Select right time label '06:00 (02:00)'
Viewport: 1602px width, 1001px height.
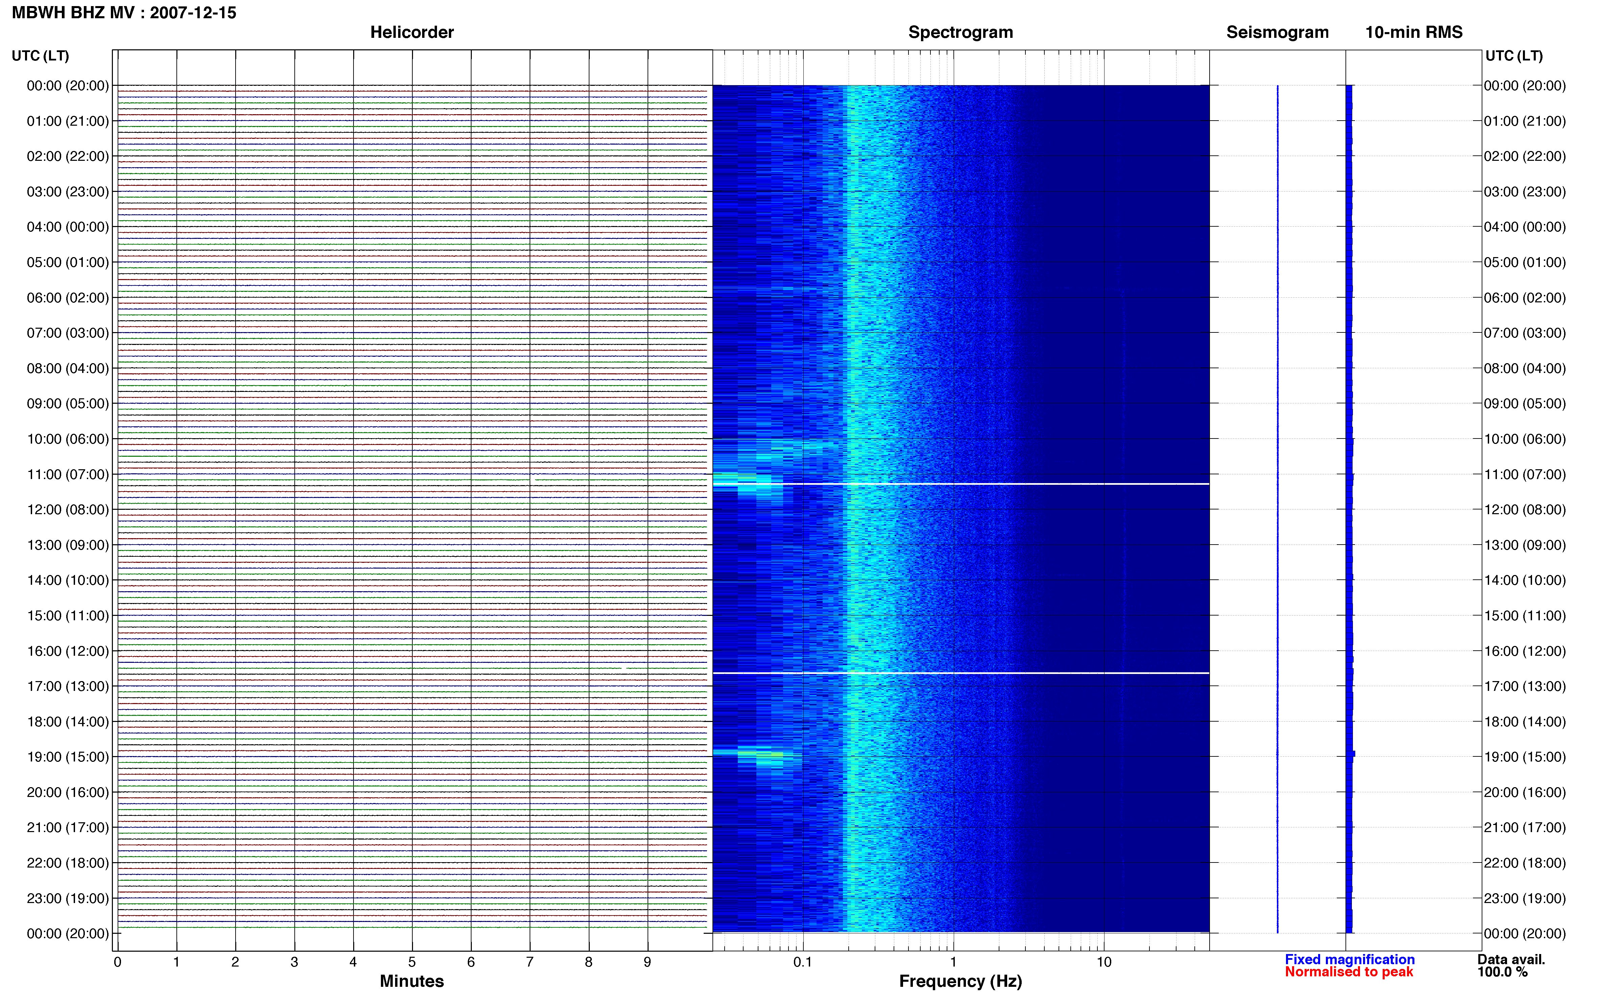pos(1525,298)
